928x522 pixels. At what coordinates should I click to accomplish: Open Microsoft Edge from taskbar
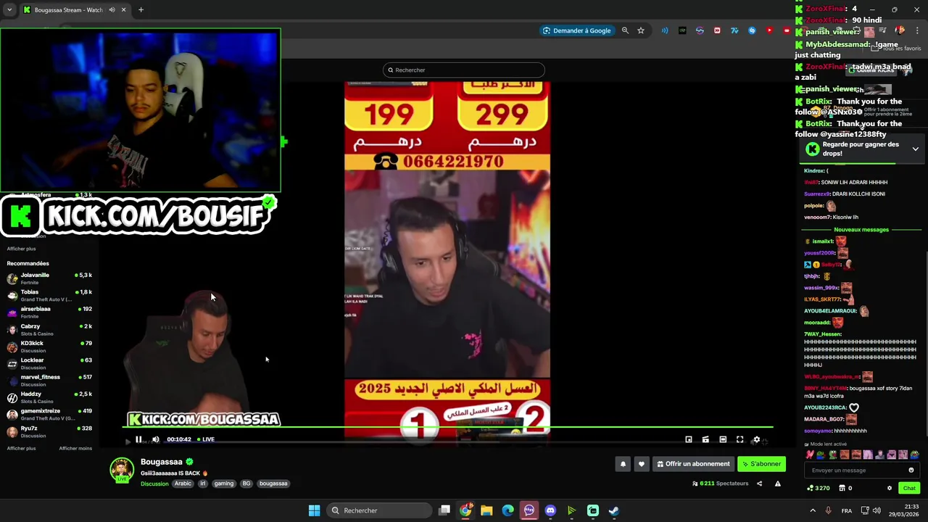pyautogui.click(x=507, y=510)
